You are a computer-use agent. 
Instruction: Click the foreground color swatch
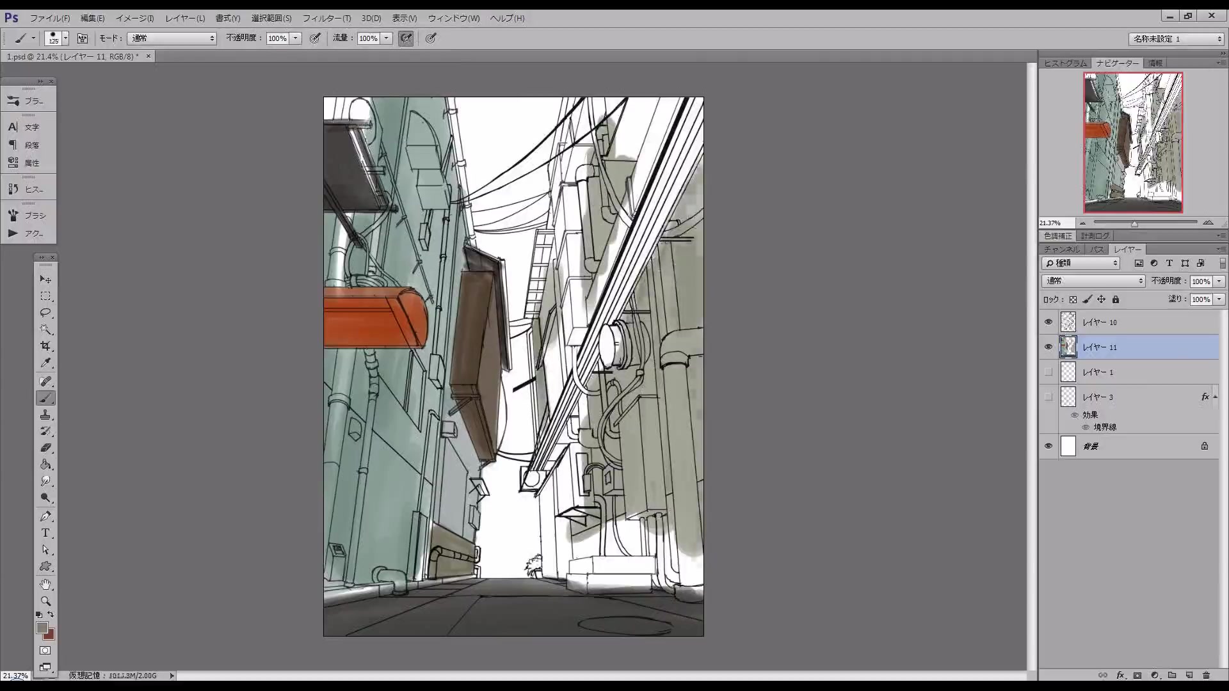(42, 628)
